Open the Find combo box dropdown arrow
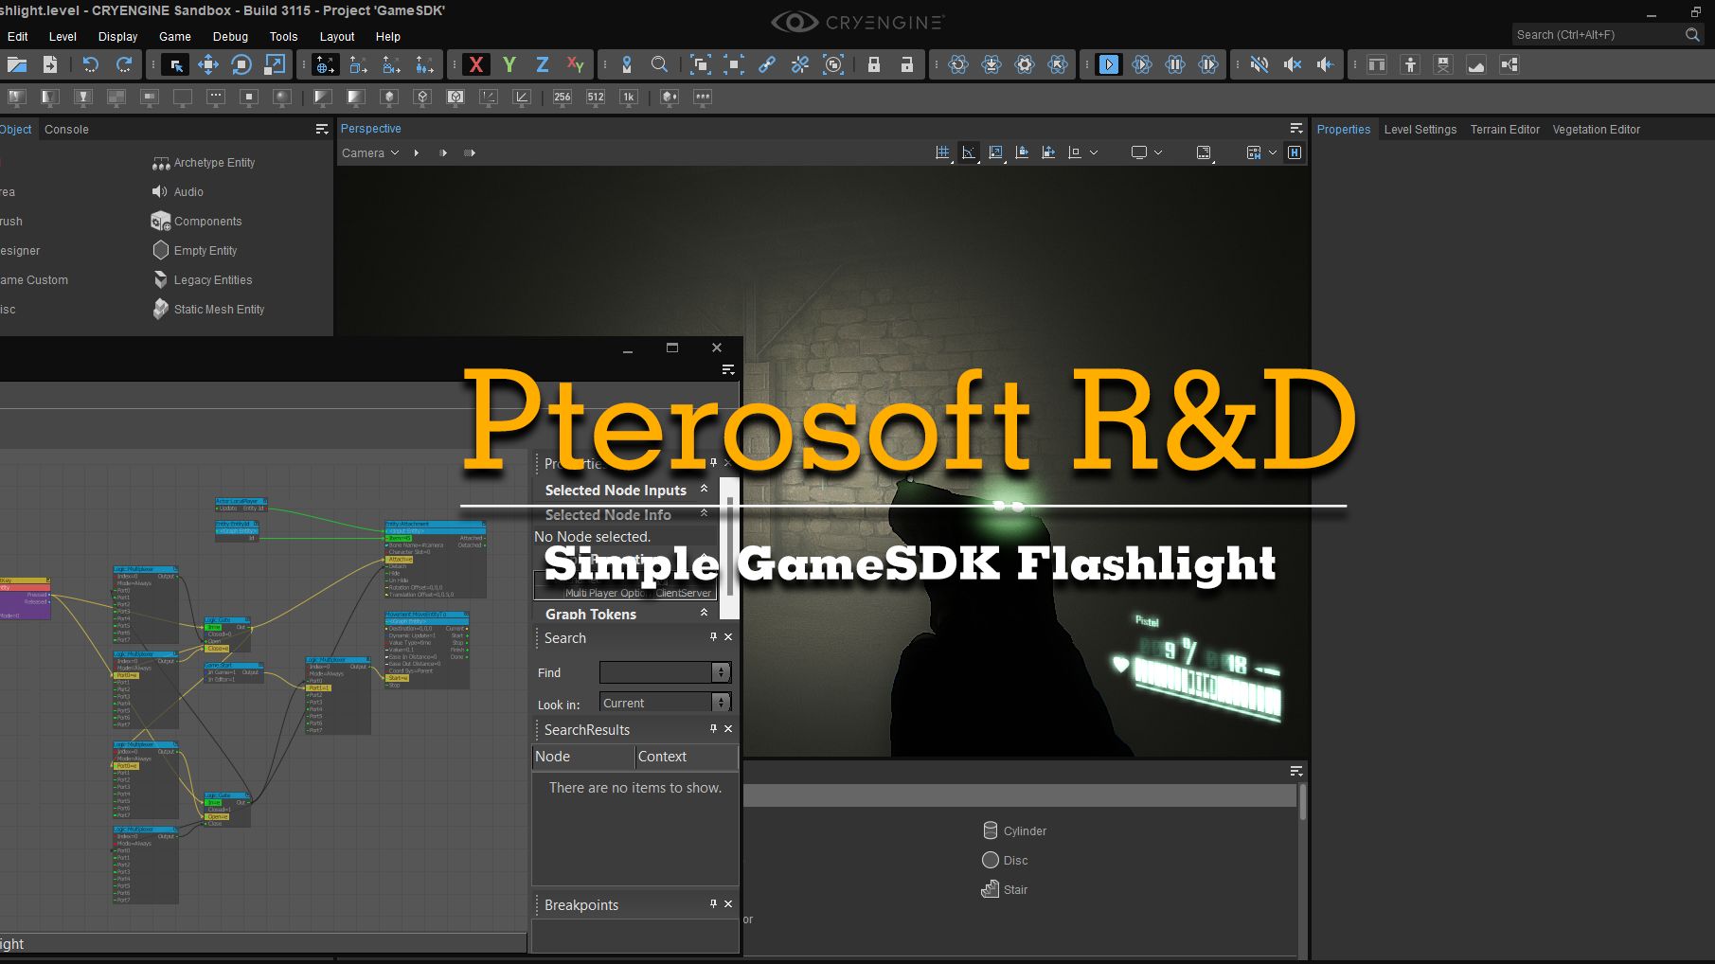1715x964 pixels. [x=721, y=672]
